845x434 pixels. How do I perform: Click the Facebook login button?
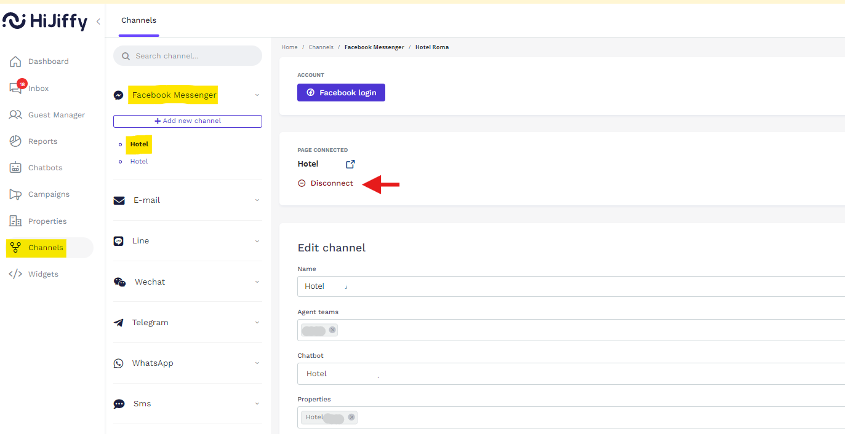[341, 93]
